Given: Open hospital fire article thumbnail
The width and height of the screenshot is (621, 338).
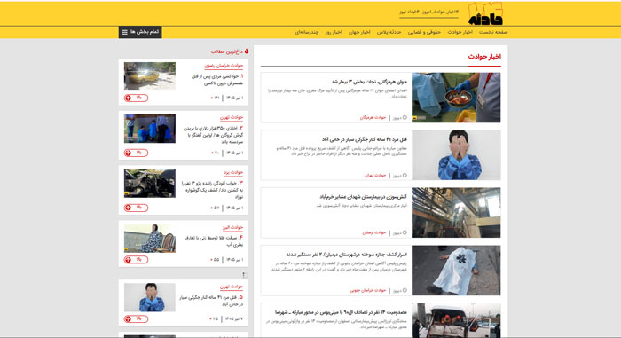Looking at the screenshot, I should (x=456, y=213).
